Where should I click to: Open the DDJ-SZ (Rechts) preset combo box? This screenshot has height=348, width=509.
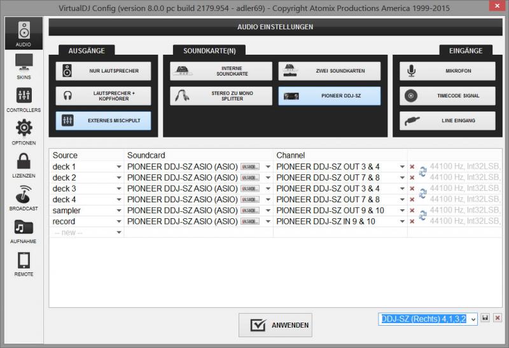428,319
